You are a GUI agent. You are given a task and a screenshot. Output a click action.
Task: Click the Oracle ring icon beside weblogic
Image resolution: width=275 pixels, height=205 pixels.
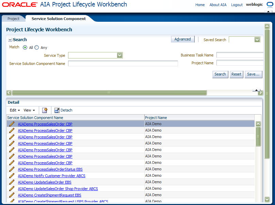[x=270, y=4]
